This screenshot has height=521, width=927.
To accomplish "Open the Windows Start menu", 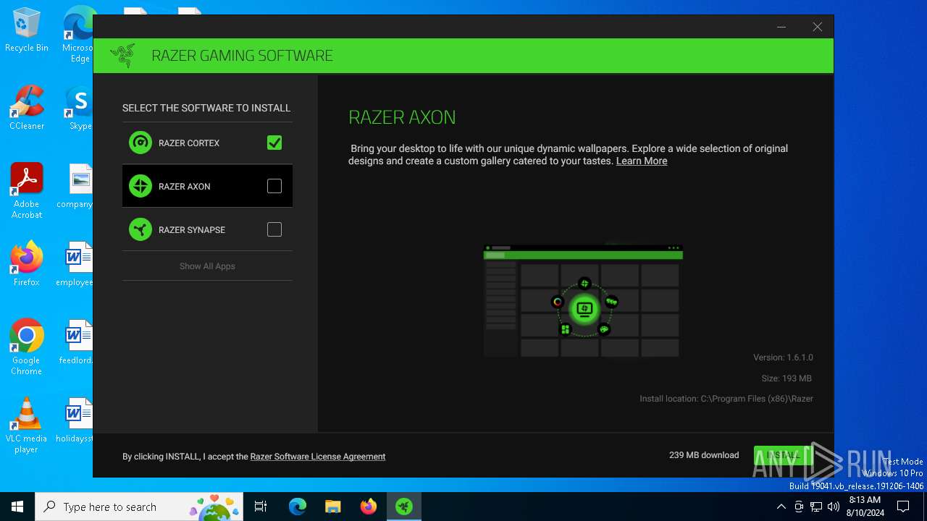I will [17, 507].
